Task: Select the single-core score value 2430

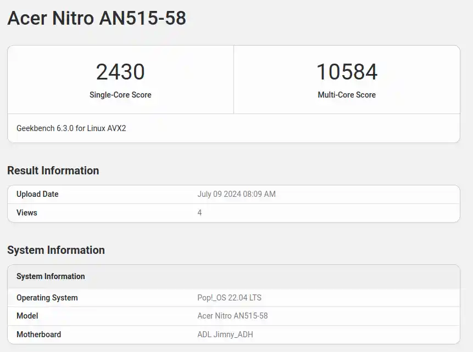Action: tap(120, 72)
